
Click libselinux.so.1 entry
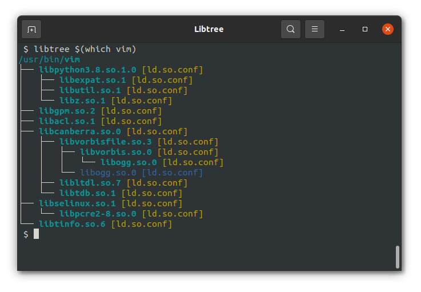pos(77,203)
